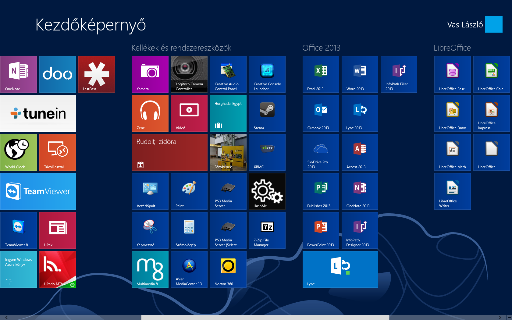Open the Fényképek photos tile
This screenshot has height=320, width=512.
228,152
